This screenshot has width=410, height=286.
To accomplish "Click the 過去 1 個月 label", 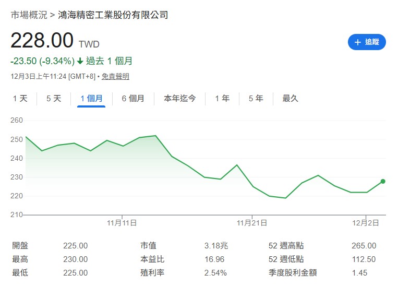I will coord(109,61).
